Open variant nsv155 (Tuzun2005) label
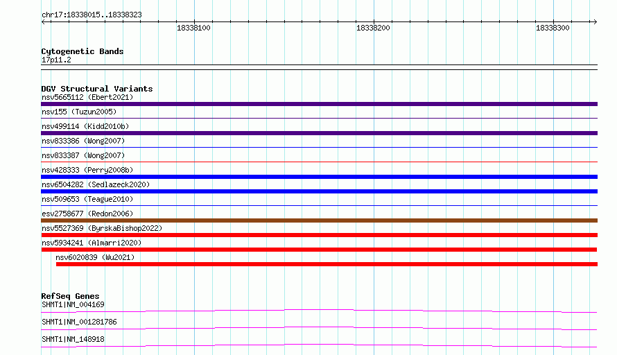Screen dimensions: 617x355 coord(79,112)
